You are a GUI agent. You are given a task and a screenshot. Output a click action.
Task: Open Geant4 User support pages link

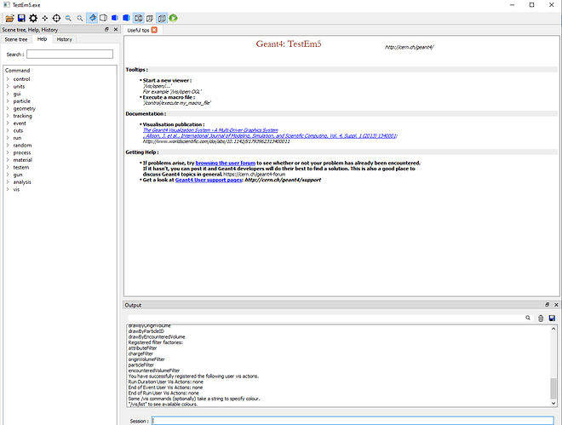(209, 180)
